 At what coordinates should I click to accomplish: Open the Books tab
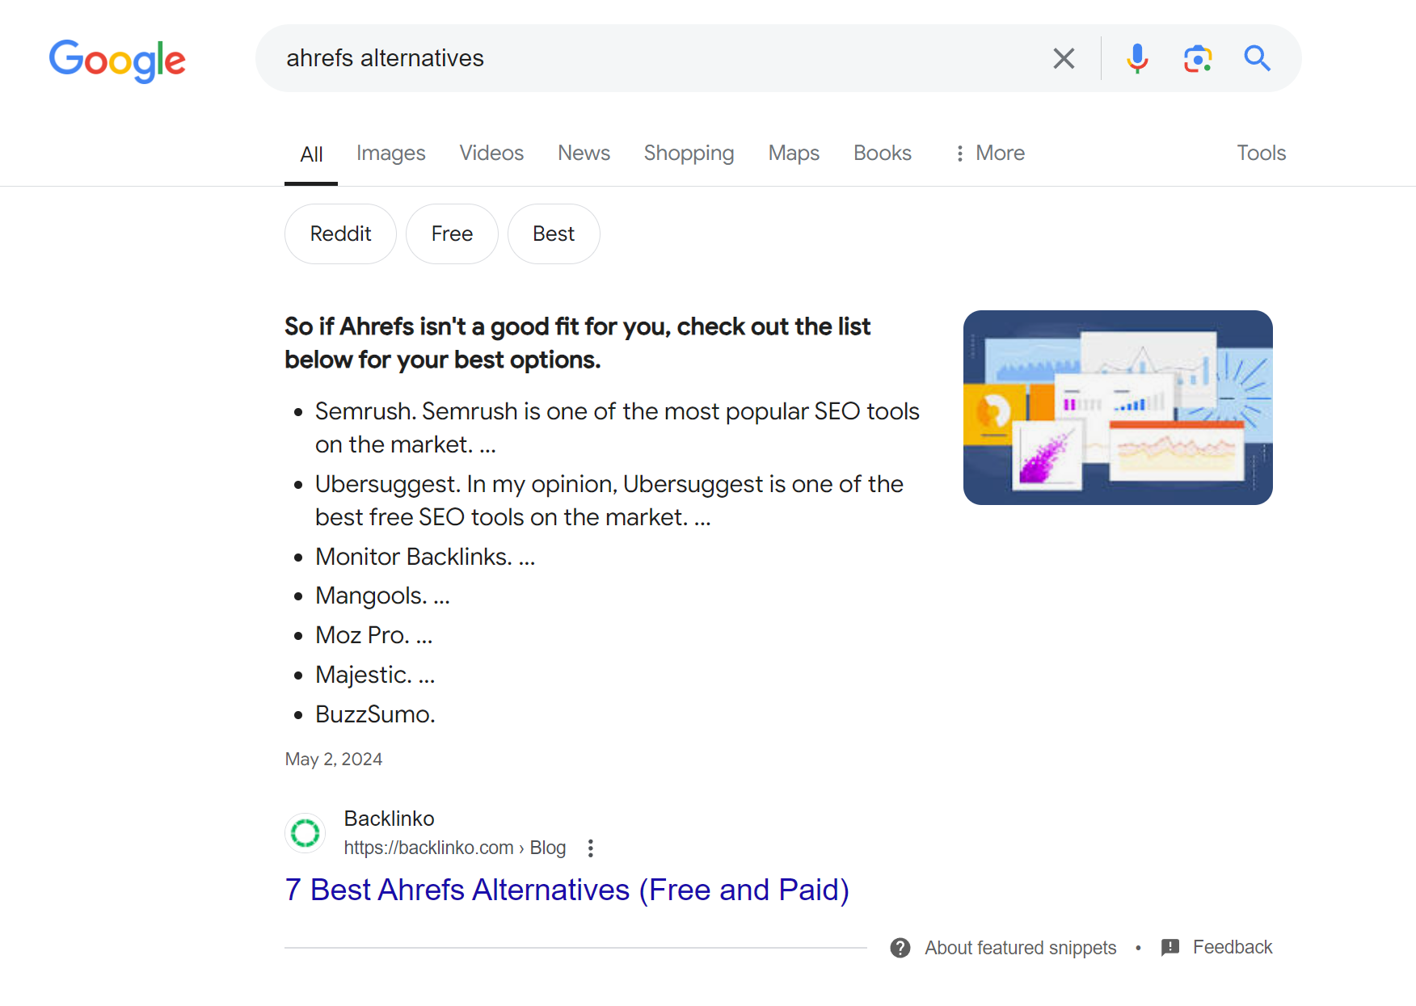[x=883, y=153]
